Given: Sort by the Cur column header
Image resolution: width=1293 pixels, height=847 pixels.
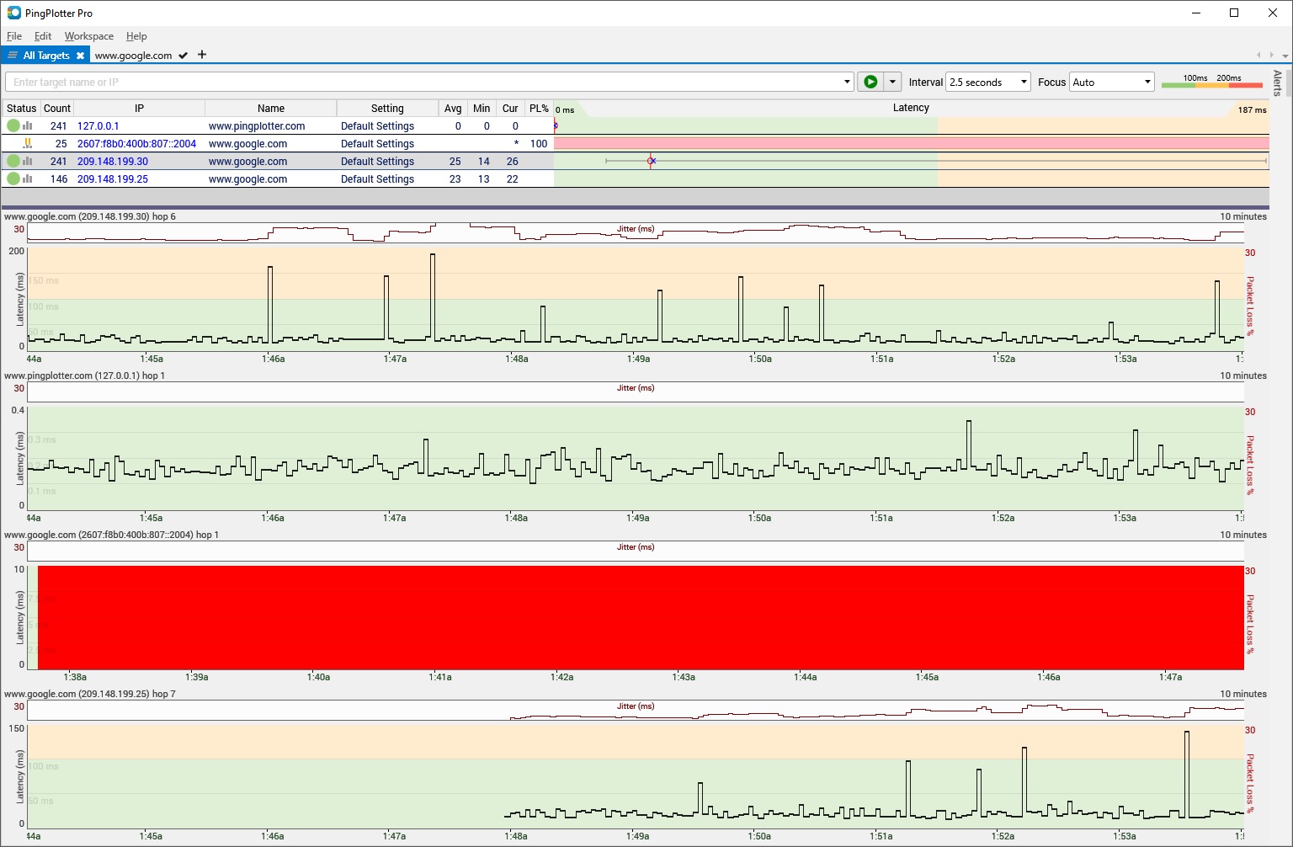Looking at the screenshot, I should click(510, 109).
